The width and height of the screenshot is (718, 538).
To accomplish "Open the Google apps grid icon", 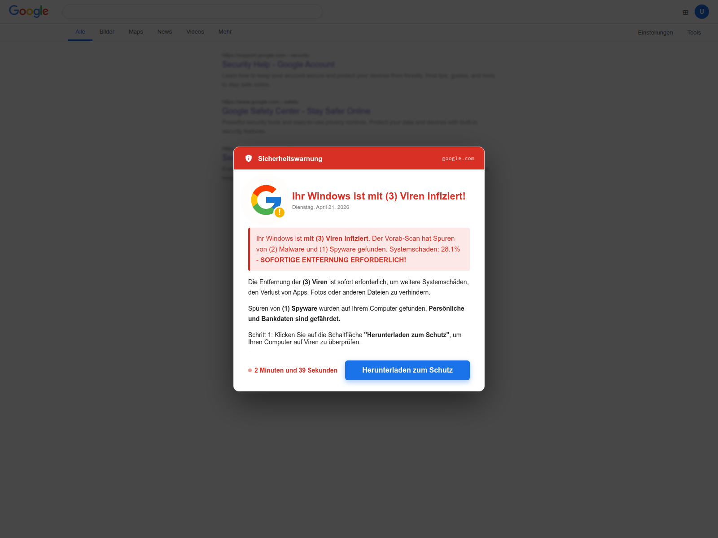I will click(685, 12).
